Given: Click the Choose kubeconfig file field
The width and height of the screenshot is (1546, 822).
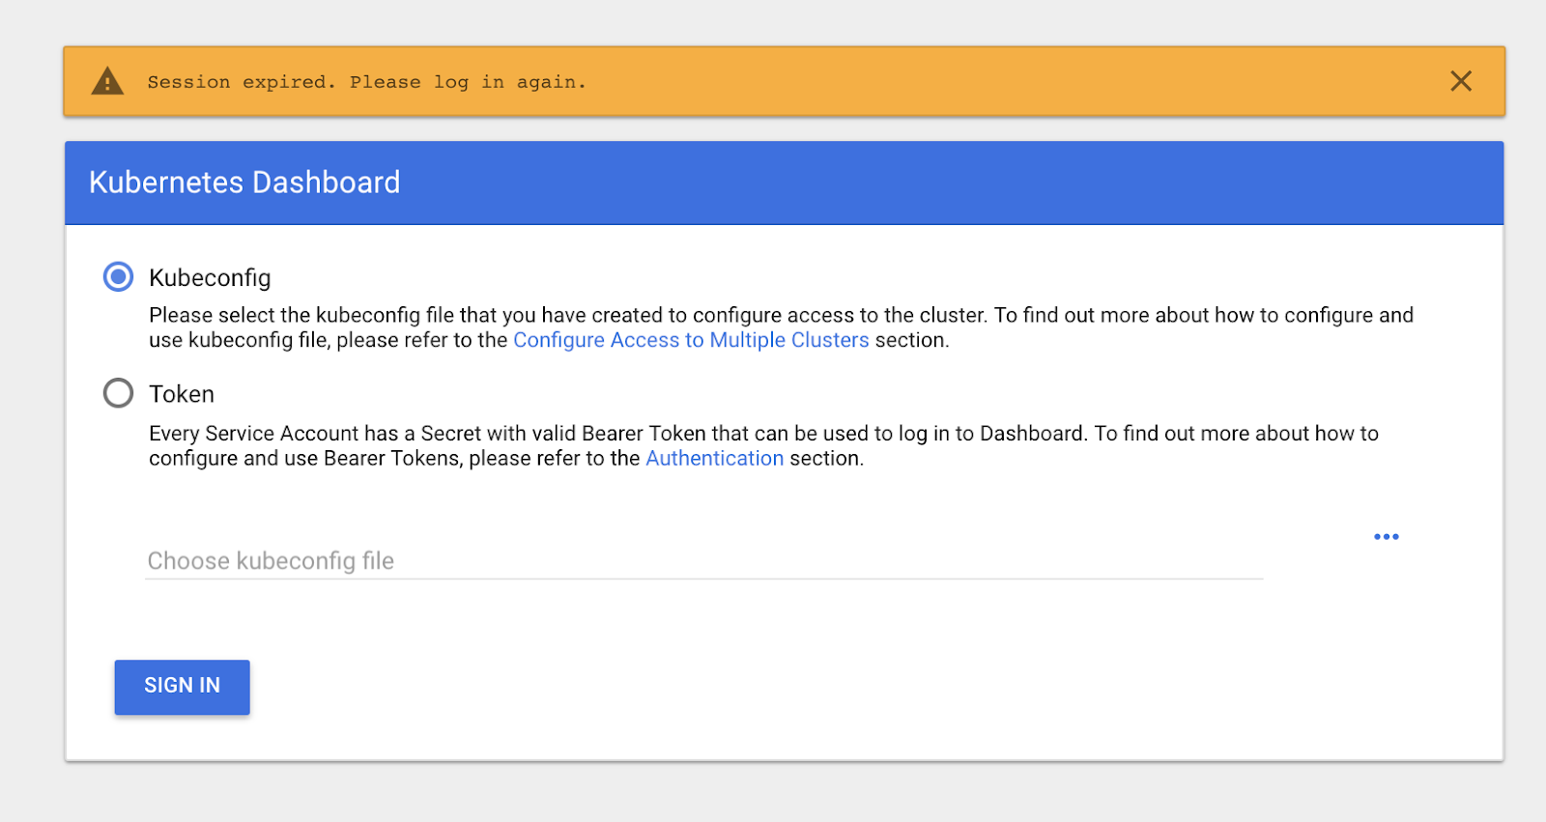Looking at the screenshot, I should (x=703, y=560).
